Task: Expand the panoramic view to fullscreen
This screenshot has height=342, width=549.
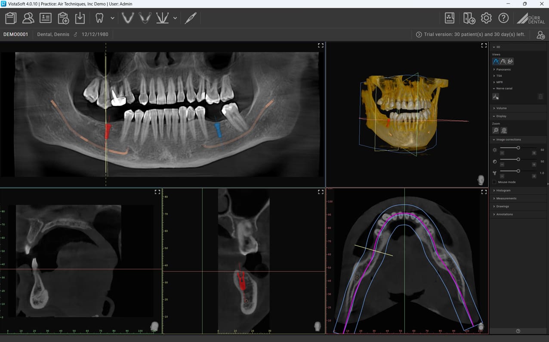Action: 321,45
